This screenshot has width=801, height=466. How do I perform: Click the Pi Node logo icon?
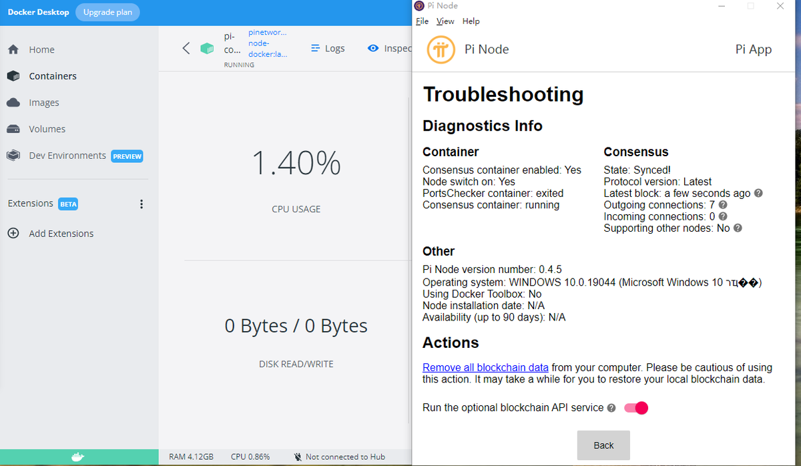pyautogui.click(x=441, y=49)
